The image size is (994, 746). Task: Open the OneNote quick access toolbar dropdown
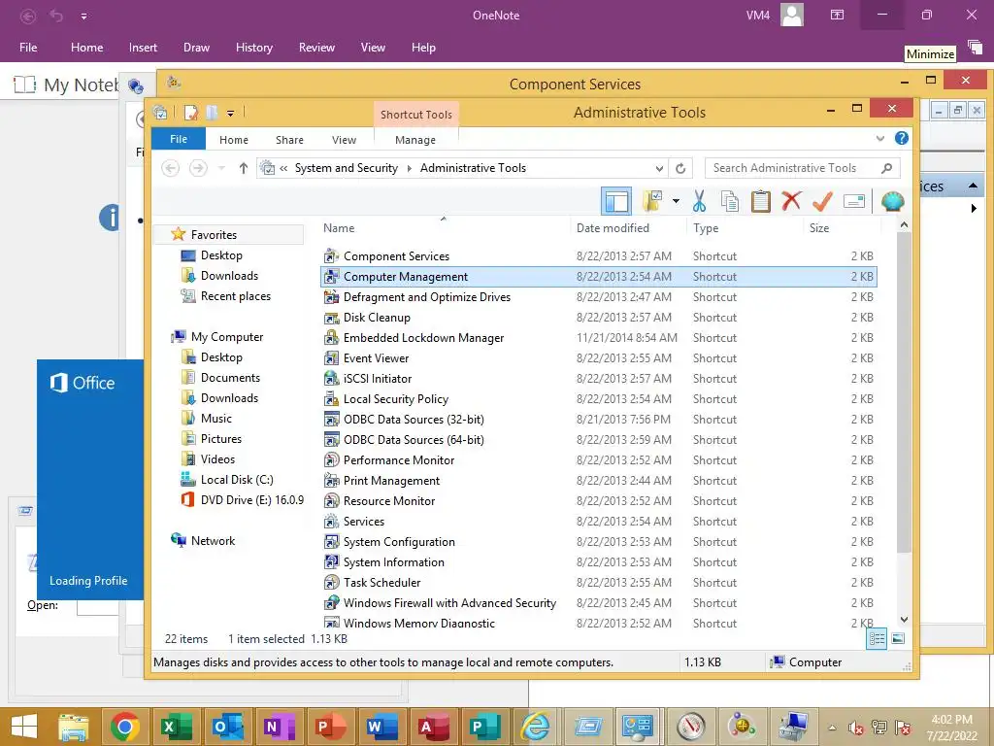(83, 16)
